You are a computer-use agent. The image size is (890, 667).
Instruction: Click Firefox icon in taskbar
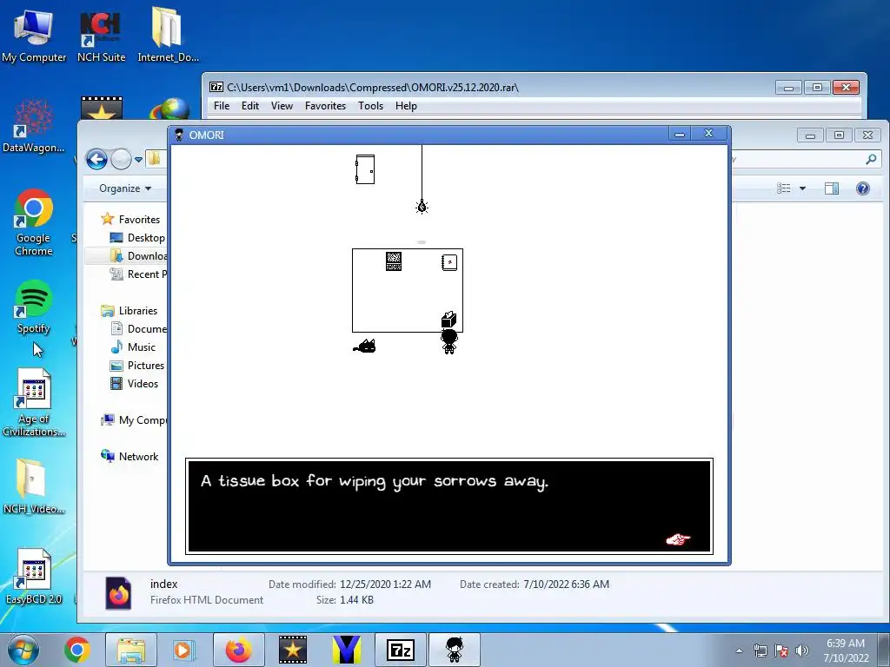pos(238,650)
